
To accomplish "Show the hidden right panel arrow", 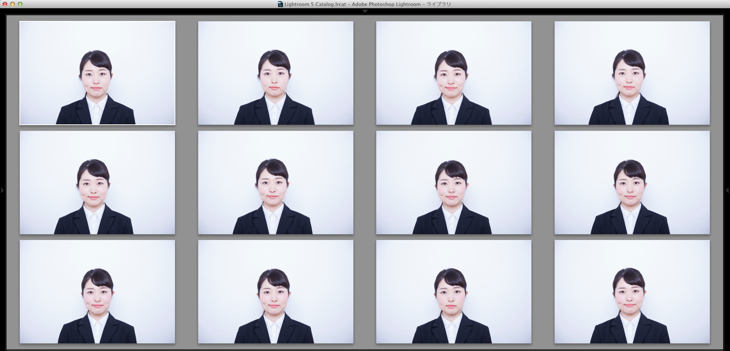I will point(728,190).
